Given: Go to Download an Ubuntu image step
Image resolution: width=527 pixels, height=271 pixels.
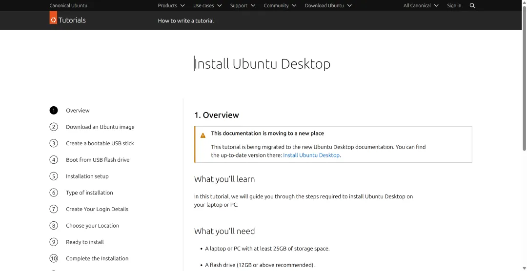Looking at the screenshot, I should click(x=100, y=127).
